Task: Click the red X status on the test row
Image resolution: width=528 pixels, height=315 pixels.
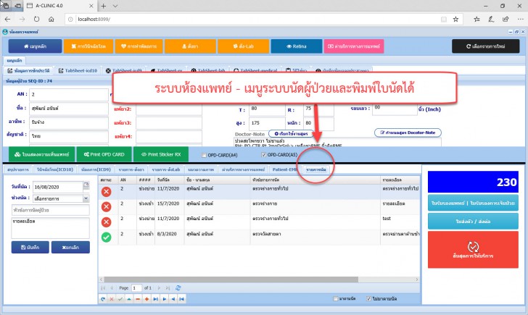Action: [106, 222]
